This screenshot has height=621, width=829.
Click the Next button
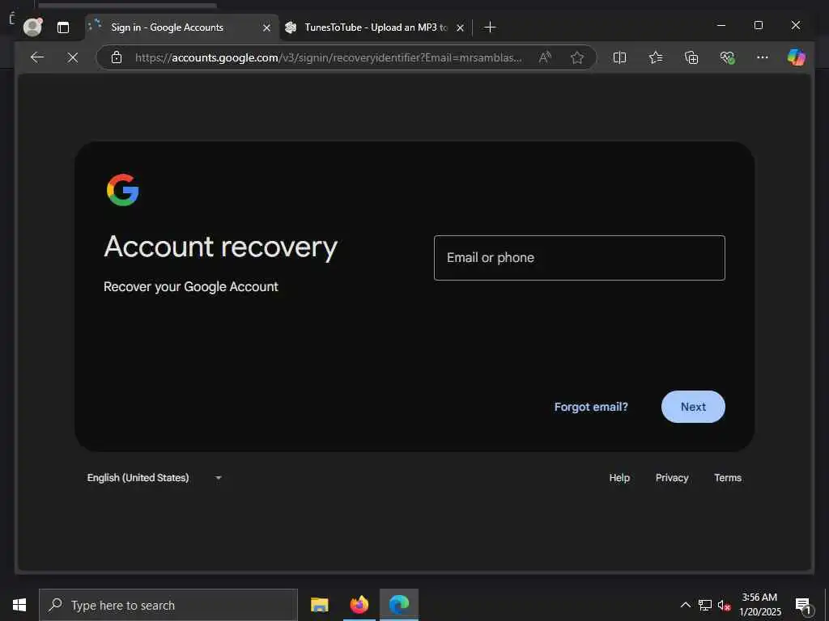point(693,407)
